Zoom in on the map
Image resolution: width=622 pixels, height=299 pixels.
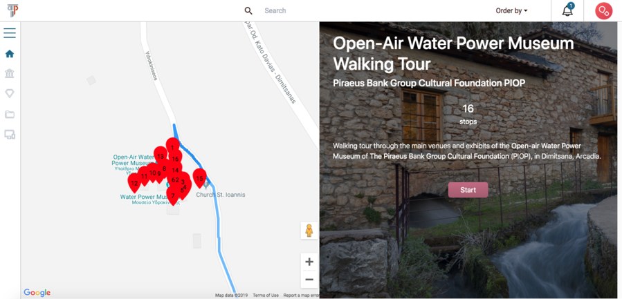click(x=309, y=262)
